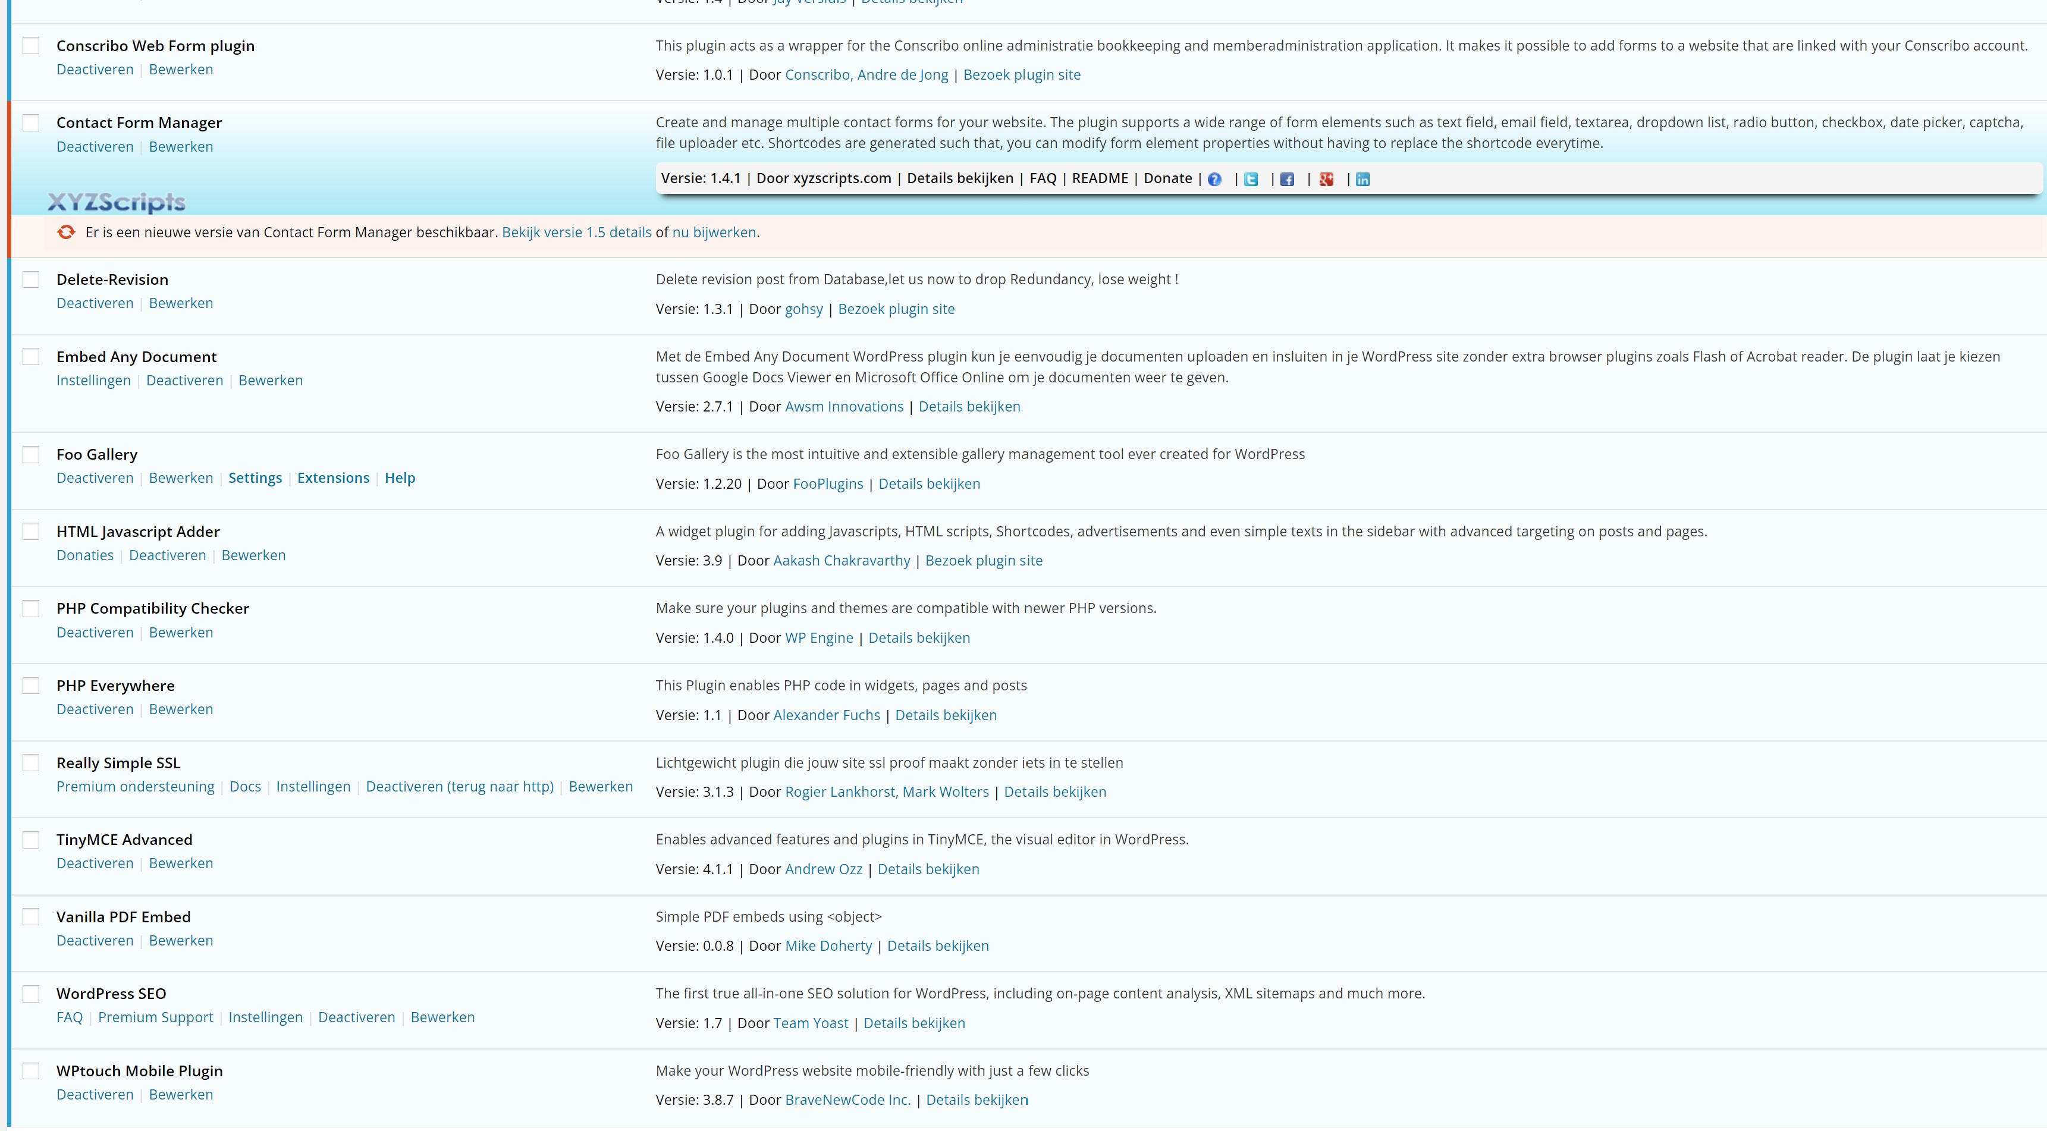2047x1131 pixels.
Task: Visit plugin site for HTML Javascript Adder
Action: tap(984, 561)
